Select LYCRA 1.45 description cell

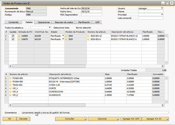76,85
